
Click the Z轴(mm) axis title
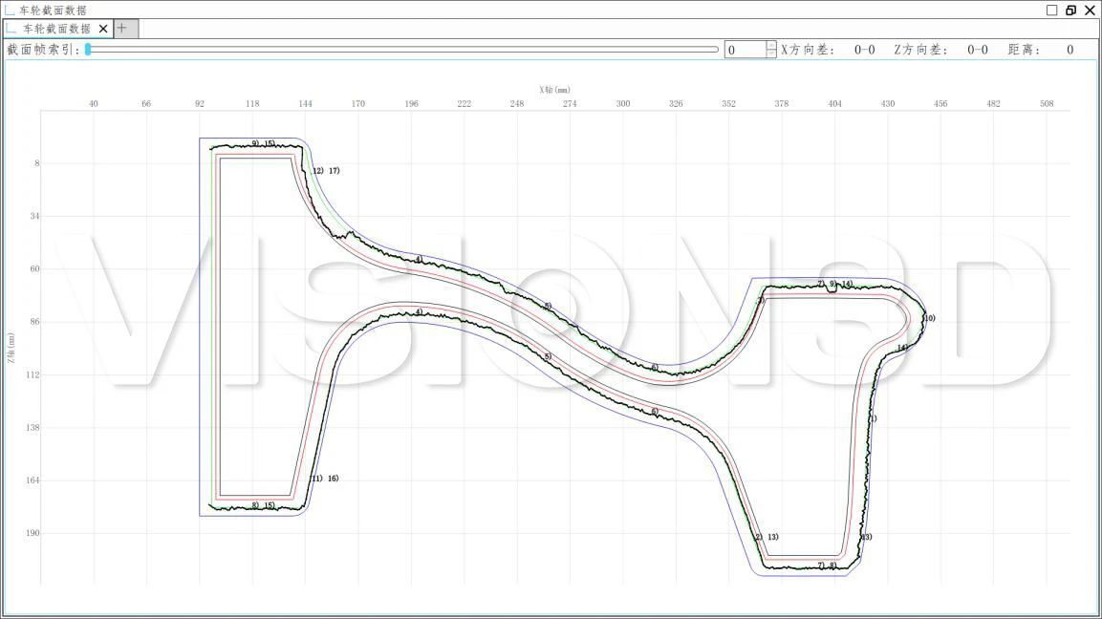pyautogui.click(x=11, y=349)
